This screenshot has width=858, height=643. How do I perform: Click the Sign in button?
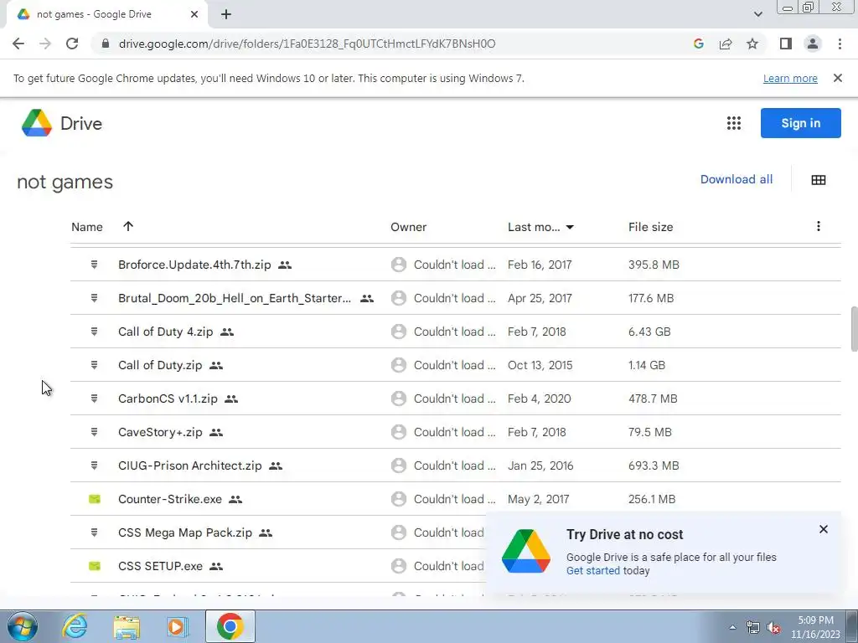coord(800,123)
